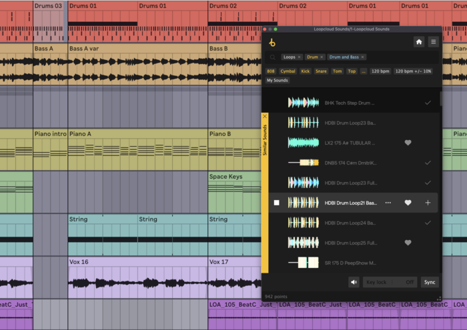Close the Similar Sounds side panel

(265, 117)
